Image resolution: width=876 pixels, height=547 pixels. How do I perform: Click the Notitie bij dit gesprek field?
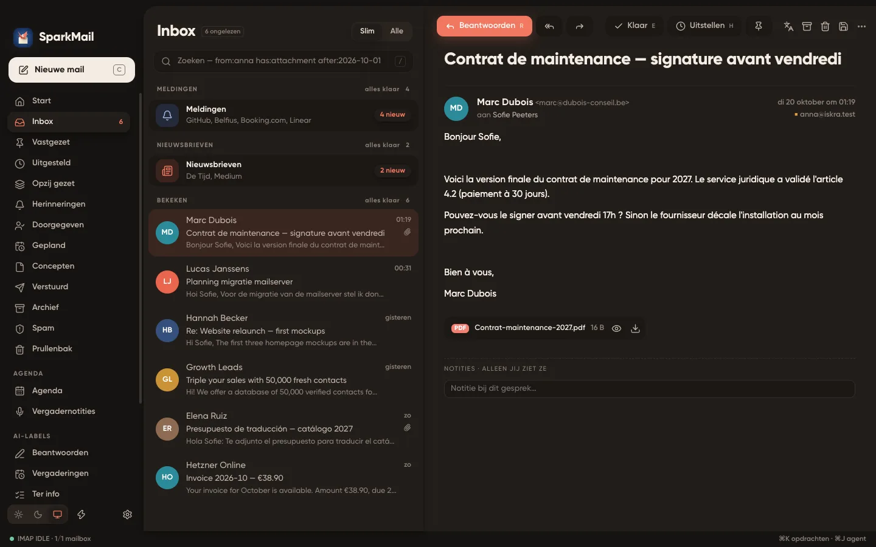(650, 389)
